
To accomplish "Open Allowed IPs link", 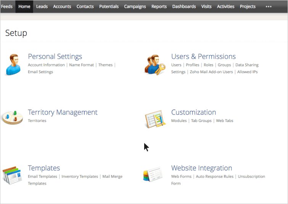I will coord(247,72).
